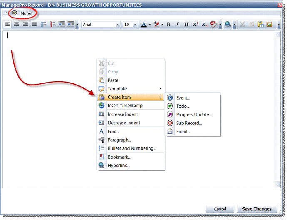Apply bulleted list formatting
Image resolution: width=289 pixels, height=221 pixels.
[x=43, y=24]
